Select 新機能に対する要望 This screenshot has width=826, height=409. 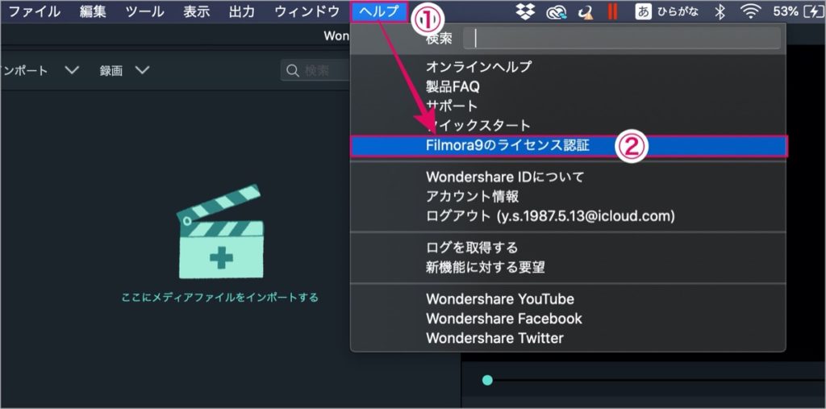point(569,267)
